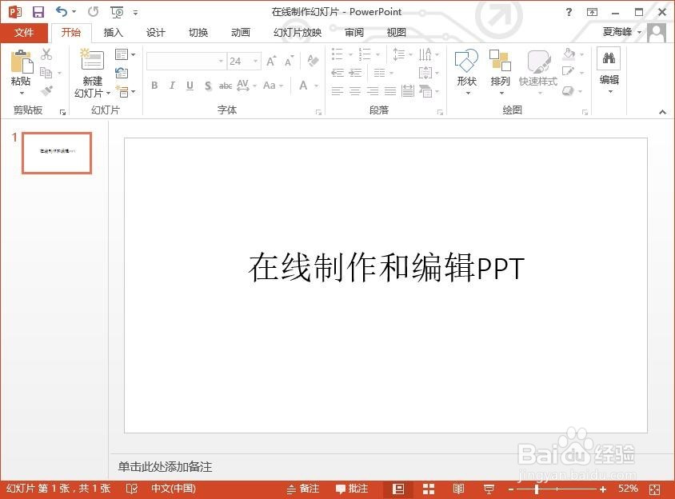This screenshot has width=675, height=499.
Task: Click the Save icon in quick access toolbar
Action: pyautogui.click(x=38, y=12)
